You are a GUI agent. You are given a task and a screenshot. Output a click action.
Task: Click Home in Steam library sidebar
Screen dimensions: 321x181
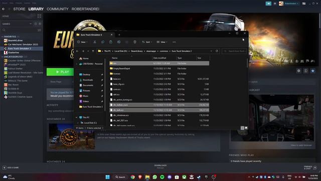pyautogui.click(x=6, y=16)
